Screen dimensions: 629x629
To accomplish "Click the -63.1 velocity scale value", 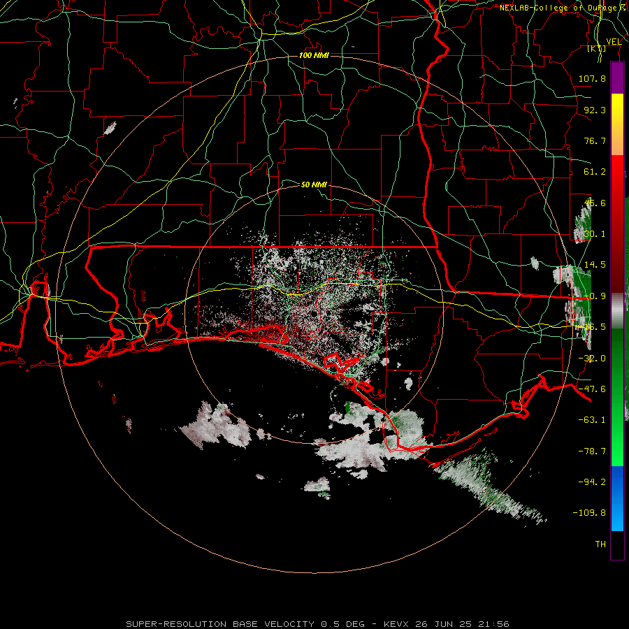I will [x=592, y=420].
